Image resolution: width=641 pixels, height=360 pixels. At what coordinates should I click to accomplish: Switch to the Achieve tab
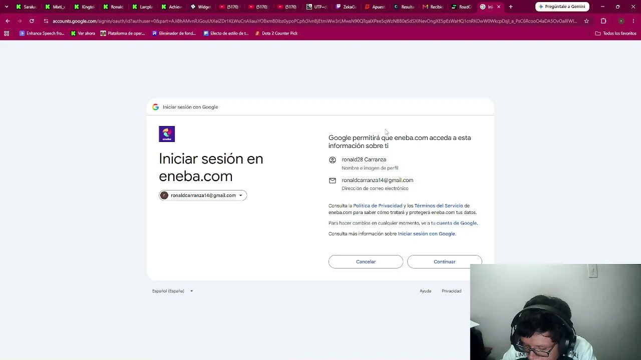pyautogui.click(x=172, y=7)
